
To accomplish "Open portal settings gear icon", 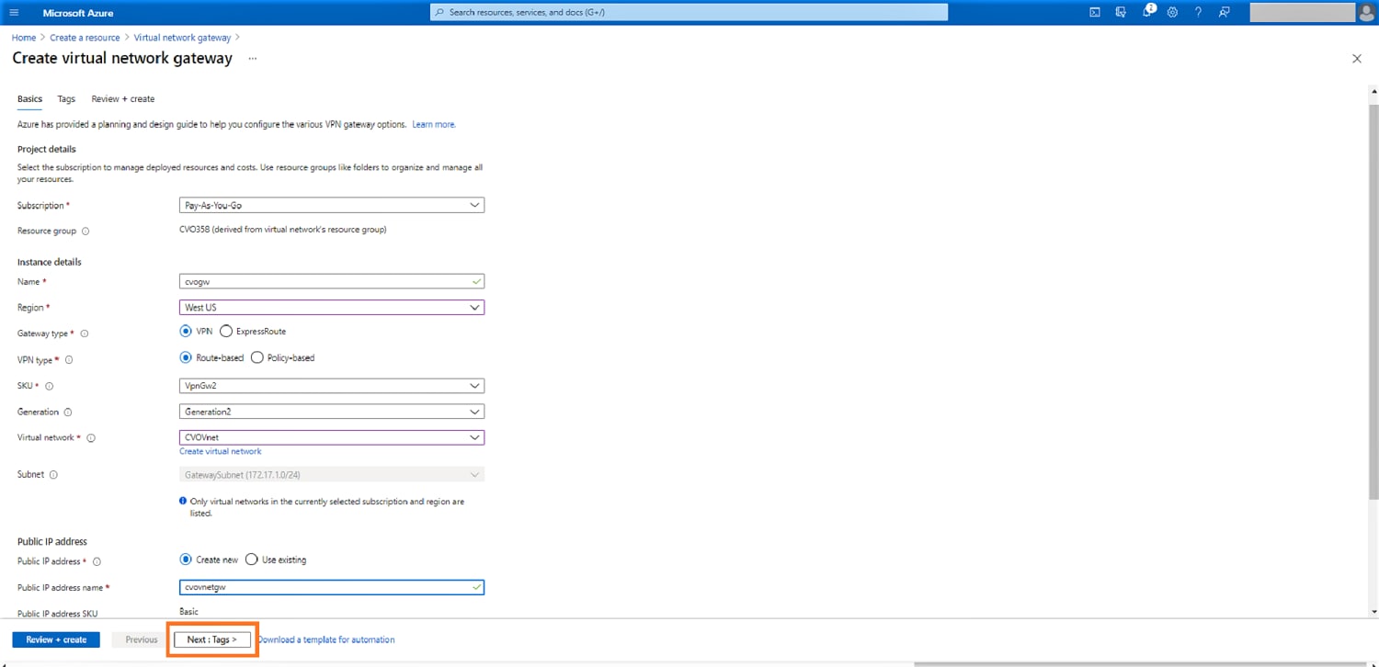I will click(1172, 12).
